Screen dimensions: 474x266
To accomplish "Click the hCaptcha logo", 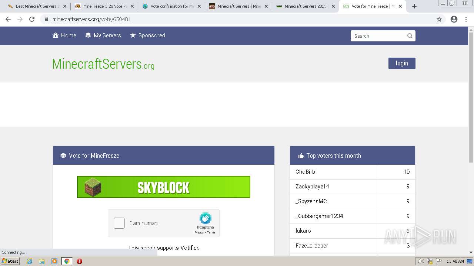I will pos(205,218).
